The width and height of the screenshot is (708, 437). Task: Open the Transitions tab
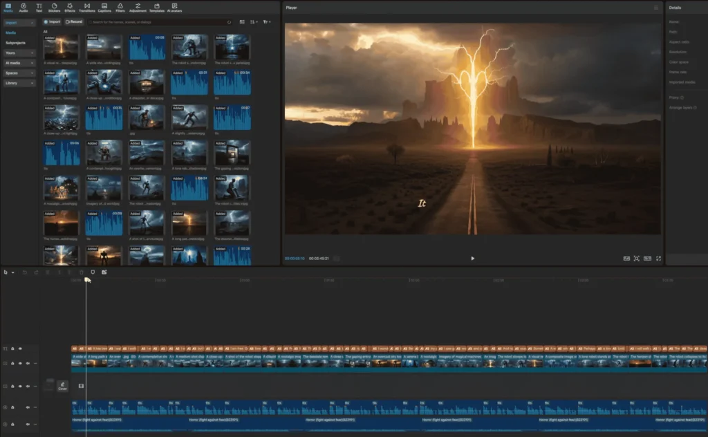click(x=86, y=8)
